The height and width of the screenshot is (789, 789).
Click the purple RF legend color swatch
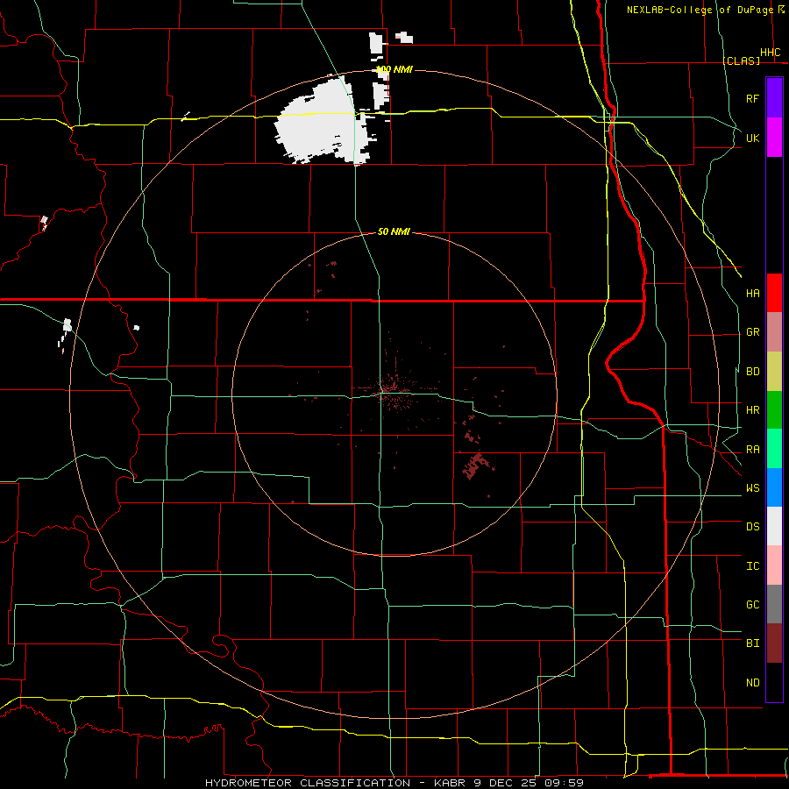(774, 98)
